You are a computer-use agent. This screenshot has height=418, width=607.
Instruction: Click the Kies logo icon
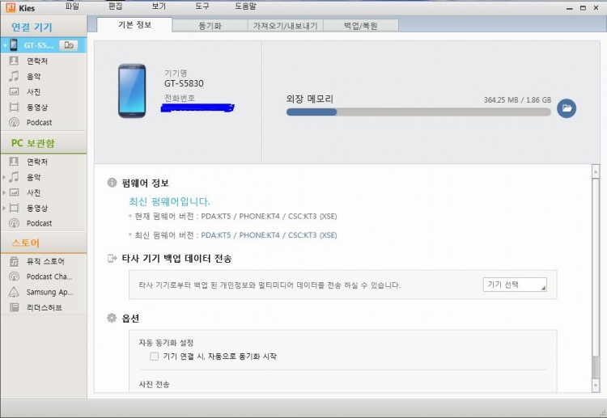point(11,7)
